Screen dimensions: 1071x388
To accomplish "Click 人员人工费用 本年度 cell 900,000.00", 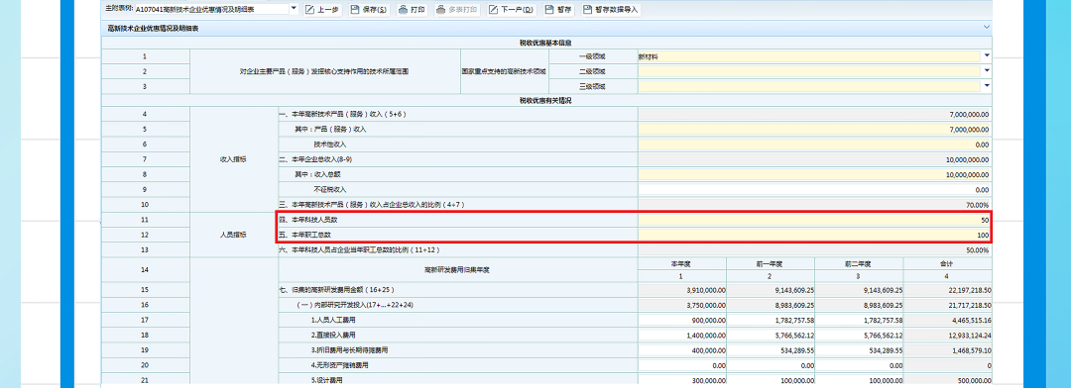I will [682, 320].
